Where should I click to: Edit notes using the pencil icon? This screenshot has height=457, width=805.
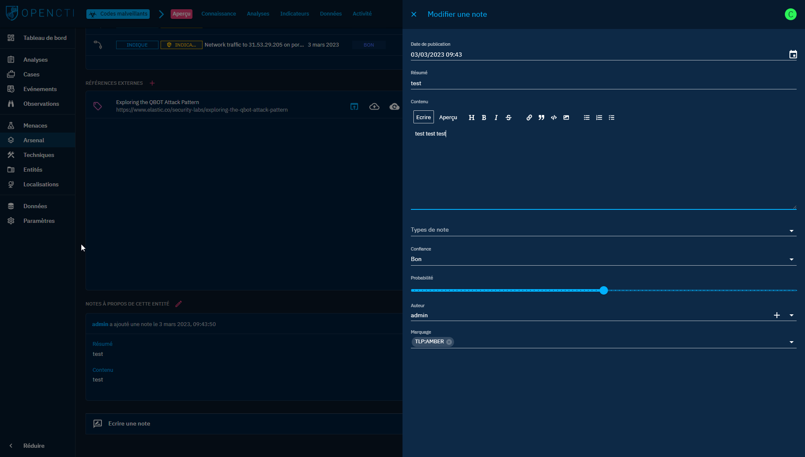click(x=179, y=304)
